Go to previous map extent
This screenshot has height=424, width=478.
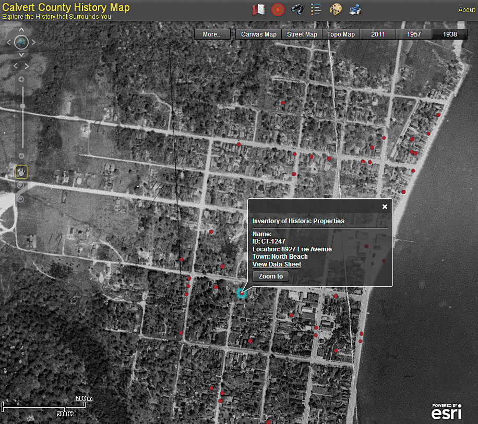tap(16, 66)
